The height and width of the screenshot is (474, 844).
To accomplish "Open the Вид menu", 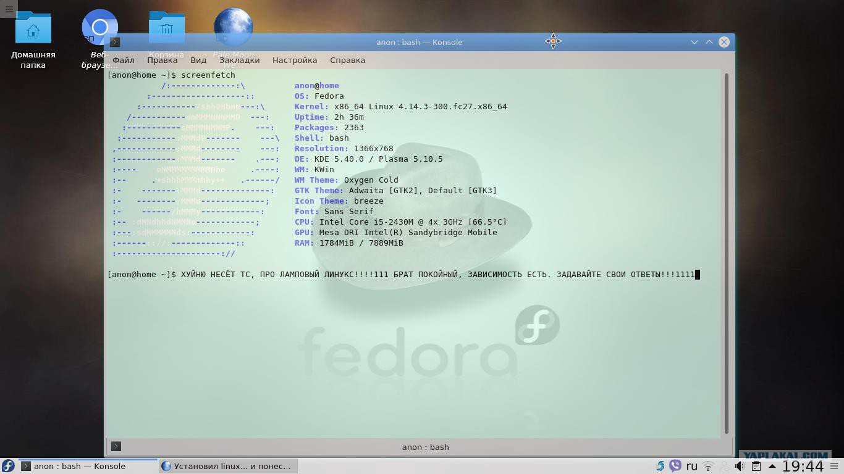I will 198,60.
